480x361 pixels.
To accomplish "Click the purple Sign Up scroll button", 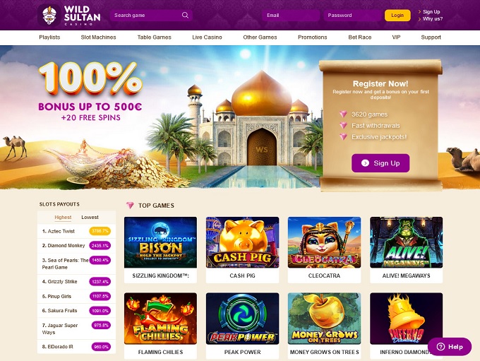I will point(380,163).
